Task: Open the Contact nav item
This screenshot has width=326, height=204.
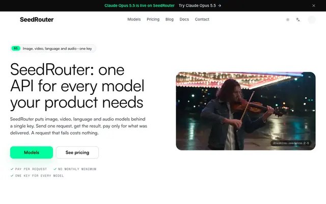Action: coord(202,19)
